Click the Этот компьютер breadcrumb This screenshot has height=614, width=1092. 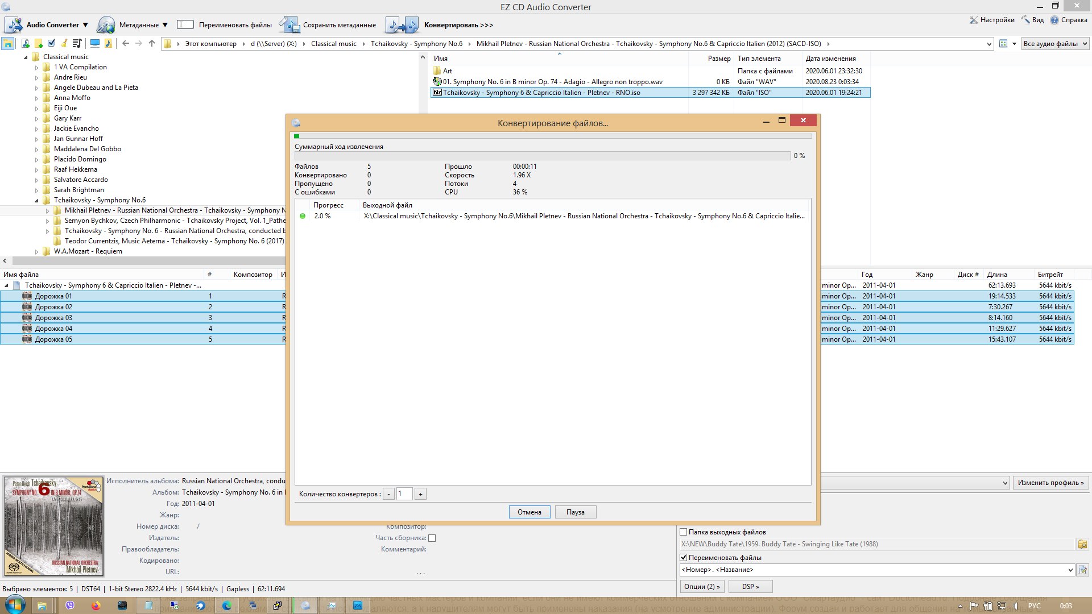click(210, 44)
